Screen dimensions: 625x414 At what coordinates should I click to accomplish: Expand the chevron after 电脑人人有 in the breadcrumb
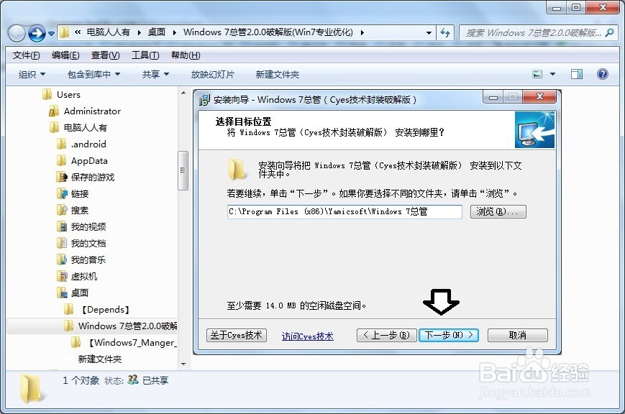(139, 32)
